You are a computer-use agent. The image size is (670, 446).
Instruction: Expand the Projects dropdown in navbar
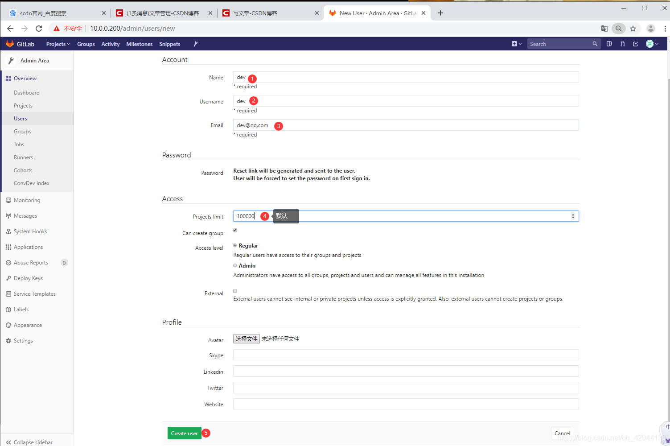[58, 44]
